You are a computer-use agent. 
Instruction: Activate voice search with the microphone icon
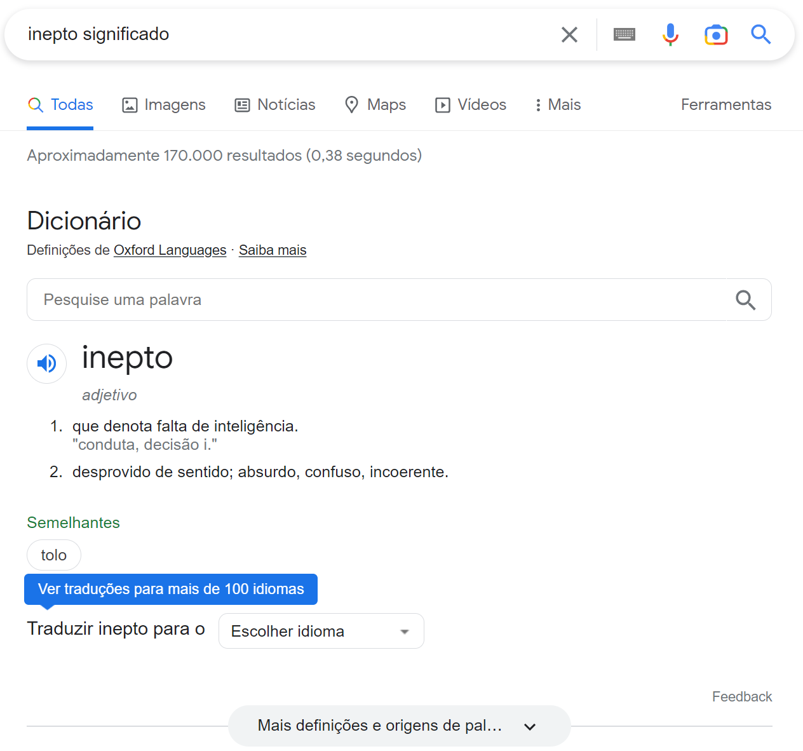tap(670, 34)
